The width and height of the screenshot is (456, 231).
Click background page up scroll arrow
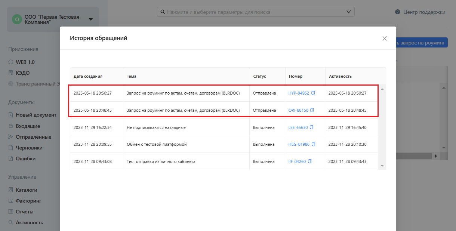tap(444, 88)
